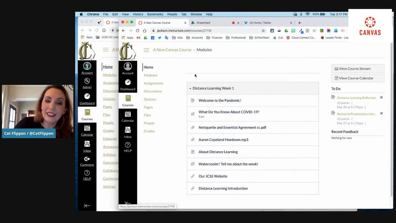Click the View Course Calendar button

pos(358,78)
